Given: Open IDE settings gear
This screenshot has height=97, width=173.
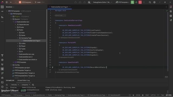Looking at the screenshot, I should click(x=154, y=2).
